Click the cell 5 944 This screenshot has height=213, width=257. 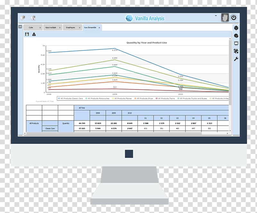[98, 128]
